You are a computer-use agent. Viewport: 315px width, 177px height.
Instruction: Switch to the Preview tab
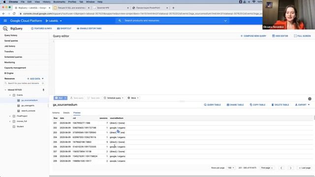(77, 113)
